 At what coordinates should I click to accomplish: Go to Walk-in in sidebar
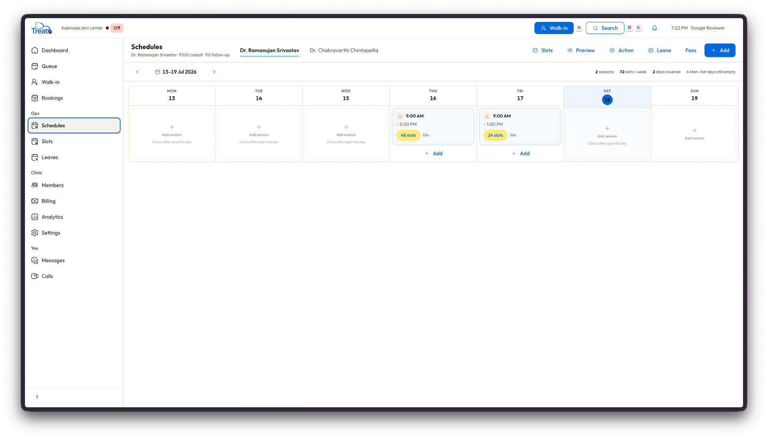click(74, 82)
